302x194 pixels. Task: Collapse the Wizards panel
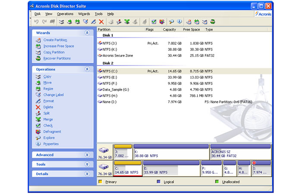pyautogui.click(x=87, y=33)
